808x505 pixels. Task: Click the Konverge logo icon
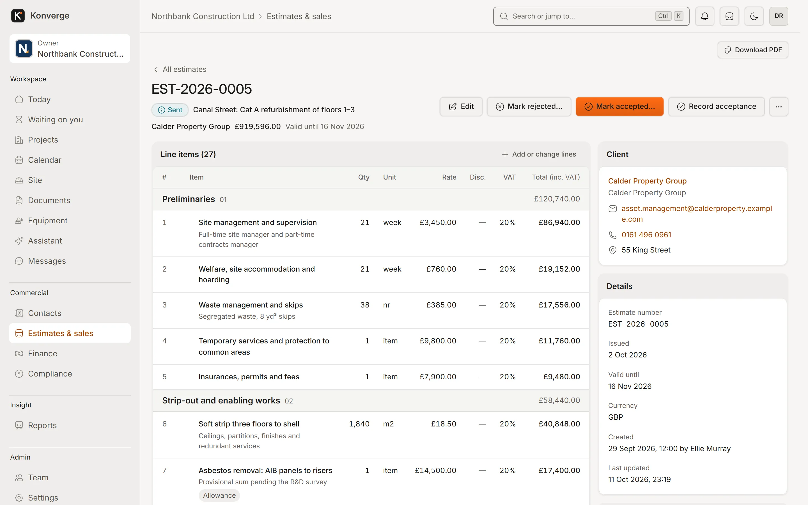pos(18,16)
